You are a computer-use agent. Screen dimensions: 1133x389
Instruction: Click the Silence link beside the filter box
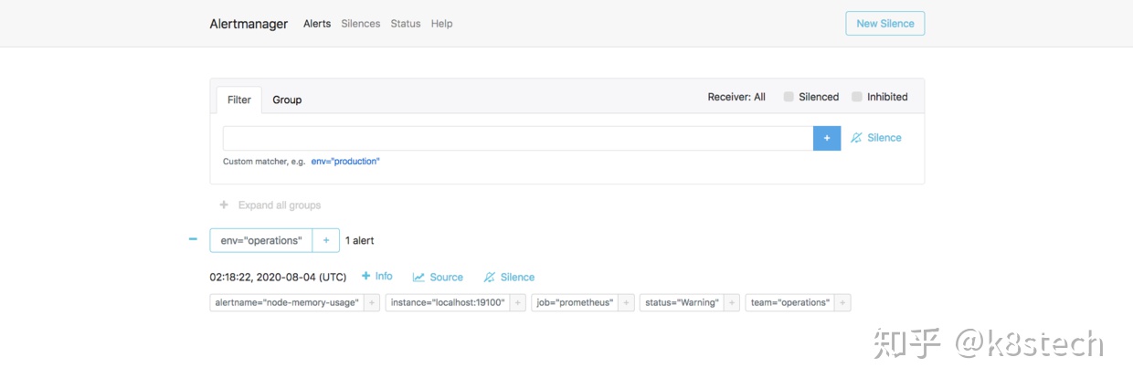click(876, 138)
